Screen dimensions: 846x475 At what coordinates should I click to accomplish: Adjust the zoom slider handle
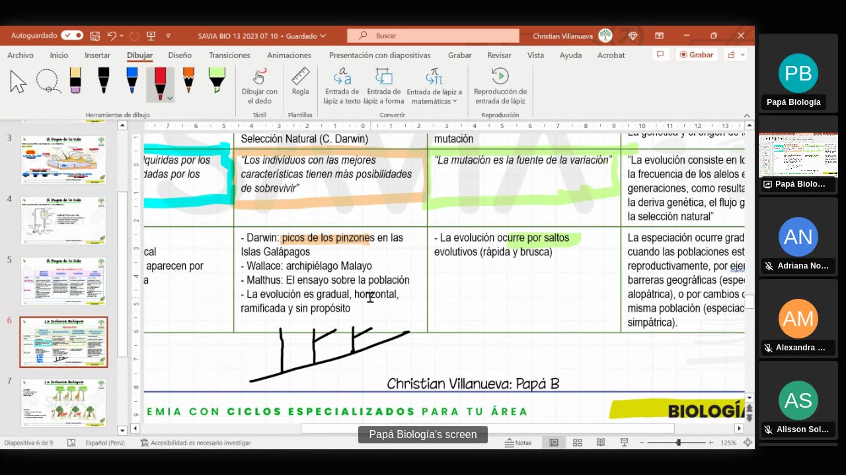click(x=678, y=443)
